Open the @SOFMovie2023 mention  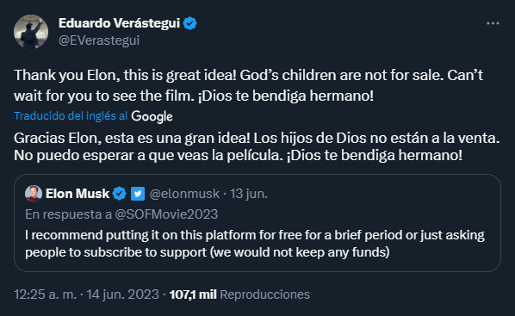(x=166, y=214)
